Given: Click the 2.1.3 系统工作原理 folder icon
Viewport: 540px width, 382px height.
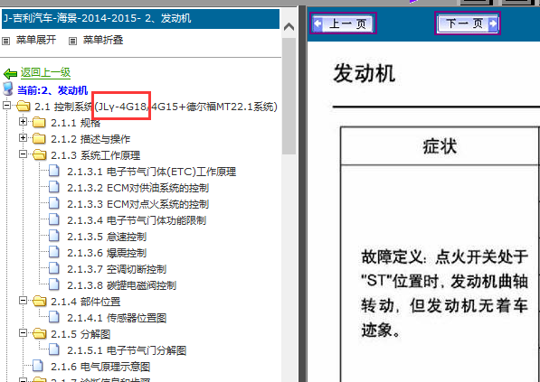Looking at the screenshot, I should [x=39, y=154].
